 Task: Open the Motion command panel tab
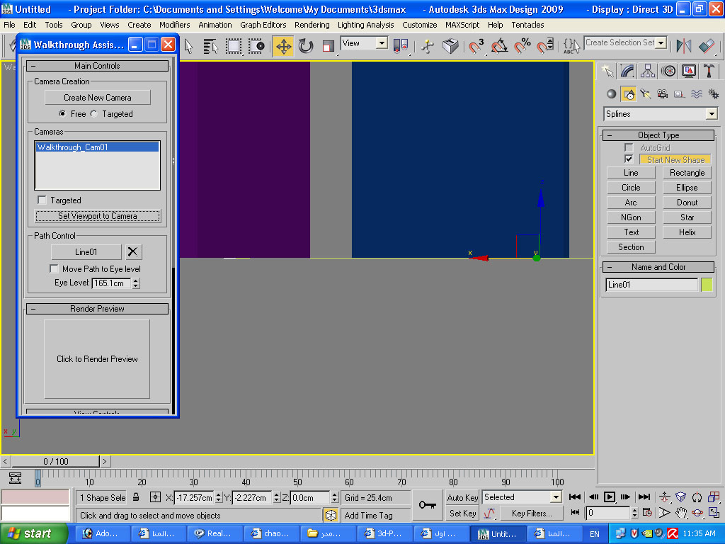coord(668,71)
